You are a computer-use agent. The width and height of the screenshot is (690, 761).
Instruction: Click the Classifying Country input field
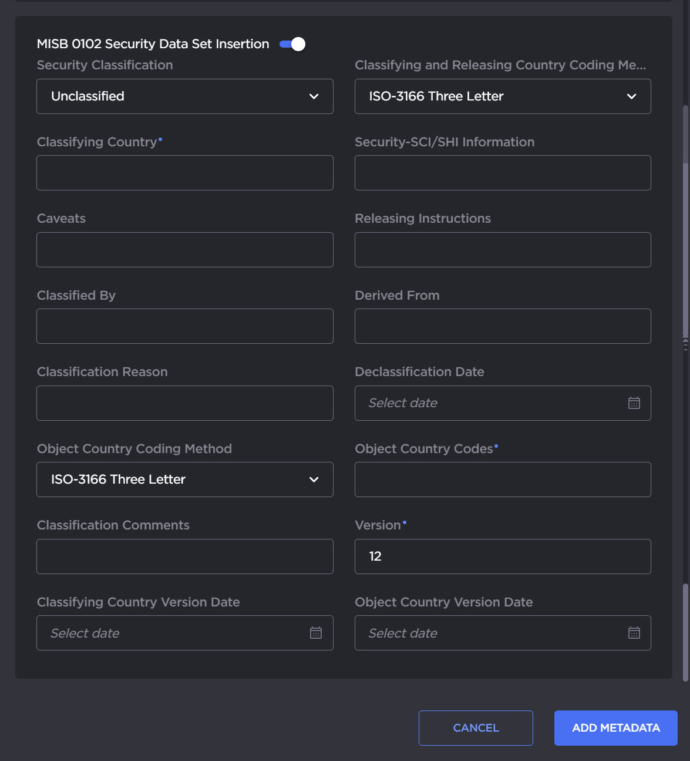point(184,173)
